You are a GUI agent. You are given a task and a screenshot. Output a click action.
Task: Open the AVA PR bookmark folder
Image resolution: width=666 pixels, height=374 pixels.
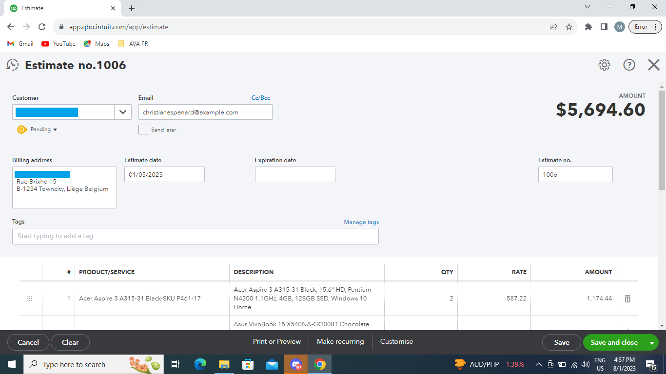(133, 44)
